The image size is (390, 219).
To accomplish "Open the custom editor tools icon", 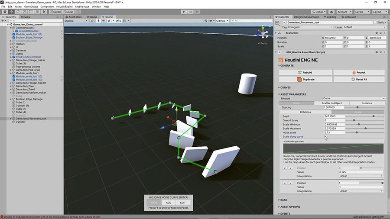I will coord(44,12).
